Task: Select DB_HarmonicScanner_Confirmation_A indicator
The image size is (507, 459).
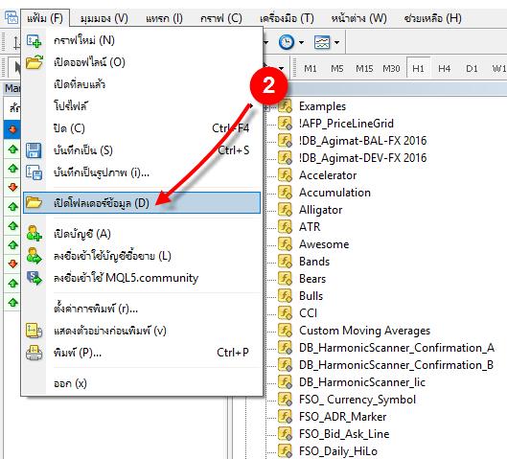Action: coord(397,348)
